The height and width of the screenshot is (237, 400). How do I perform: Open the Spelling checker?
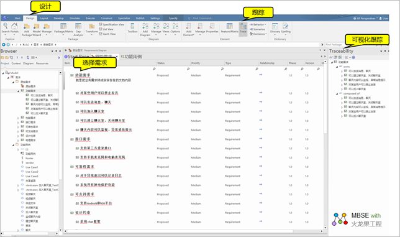[286, 28]
